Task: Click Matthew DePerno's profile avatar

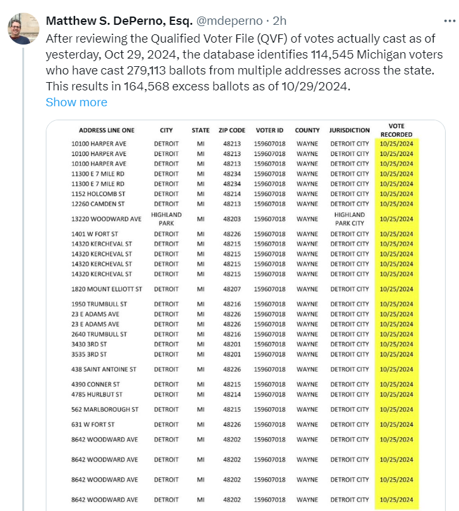Action: [x=20, y=30]
